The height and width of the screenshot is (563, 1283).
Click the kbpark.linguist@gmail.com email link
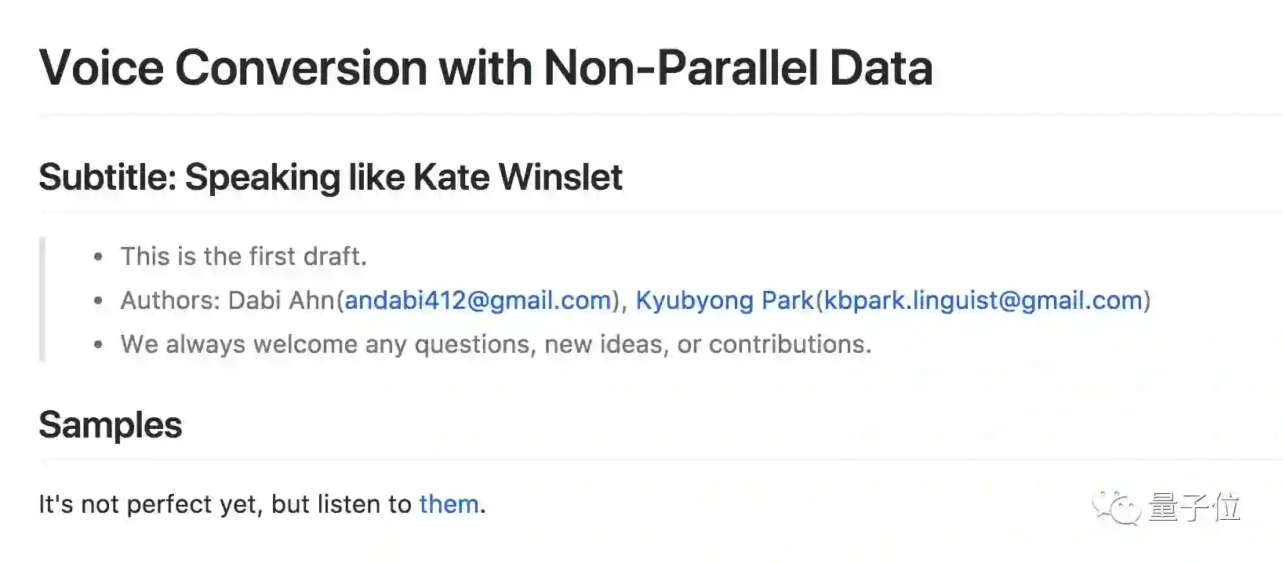983,300
